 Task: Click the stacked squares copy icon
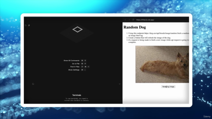pos(29,25)
